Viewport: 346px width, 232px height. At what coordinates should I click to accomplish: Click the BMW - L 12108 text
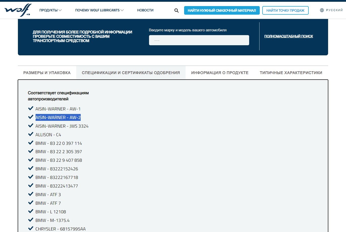51,212
